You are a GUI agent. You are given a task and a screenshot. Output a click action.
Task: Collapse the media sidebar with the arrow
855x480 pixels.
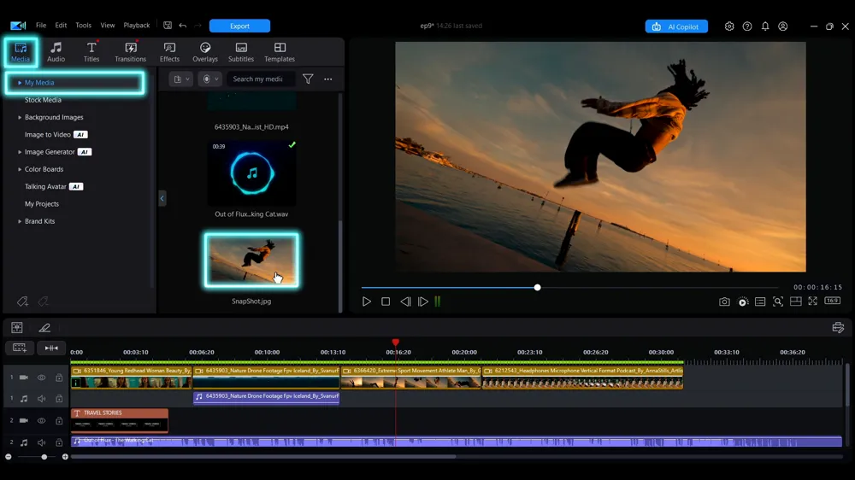[162, 198]
